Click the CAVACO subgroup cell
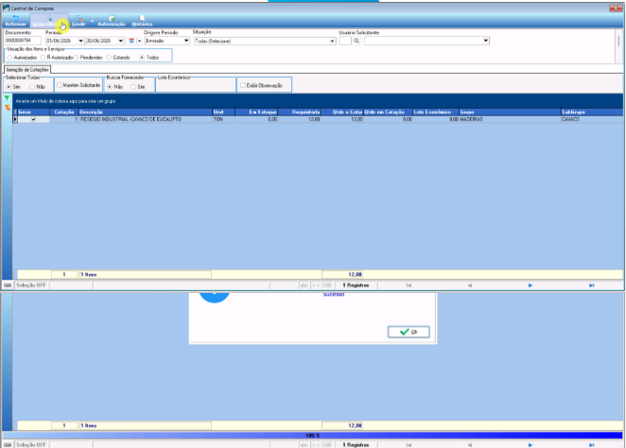The width and height of the screenshot is (626, 448). tap(592, 119)
